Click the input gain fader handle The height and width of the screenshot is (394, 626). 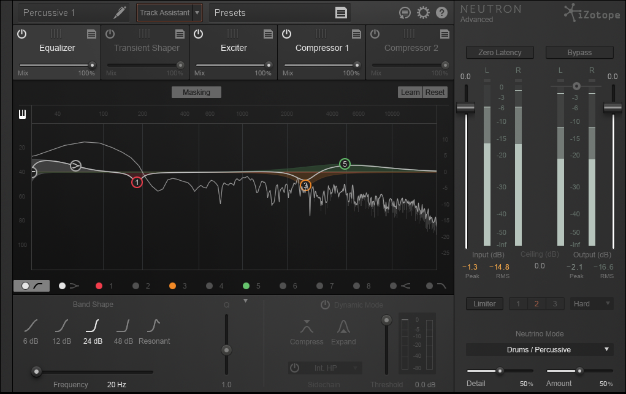[x=465, y=107]
